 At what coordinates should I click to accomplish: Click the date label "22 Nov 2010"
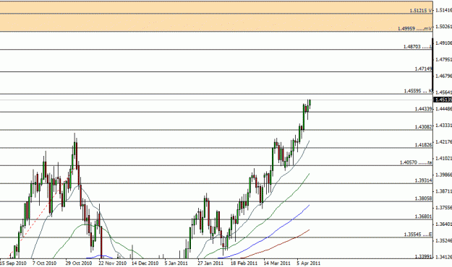112,263
